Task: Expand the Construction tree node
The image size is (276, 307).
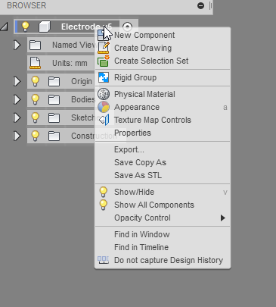Action: pyautogui.click(x=17, y=136)
